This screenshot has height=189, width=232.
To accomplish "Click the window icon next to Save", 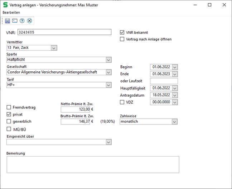I will pos(15,21).
